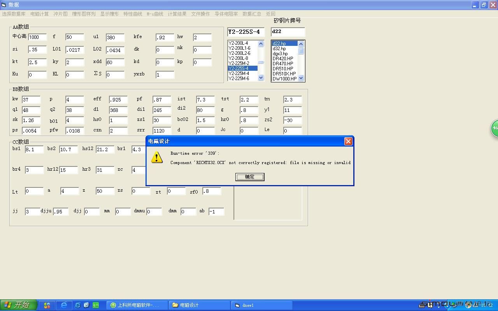The image size is (498, 311).
Task: Click the 确定 button in the error dialog
Action: (250, 177)
